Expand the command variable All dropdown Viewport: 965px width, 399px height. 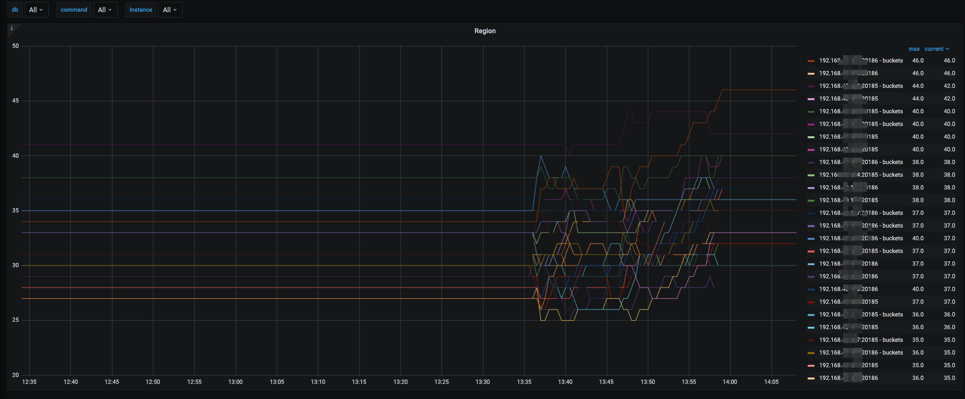pos(105,10)
